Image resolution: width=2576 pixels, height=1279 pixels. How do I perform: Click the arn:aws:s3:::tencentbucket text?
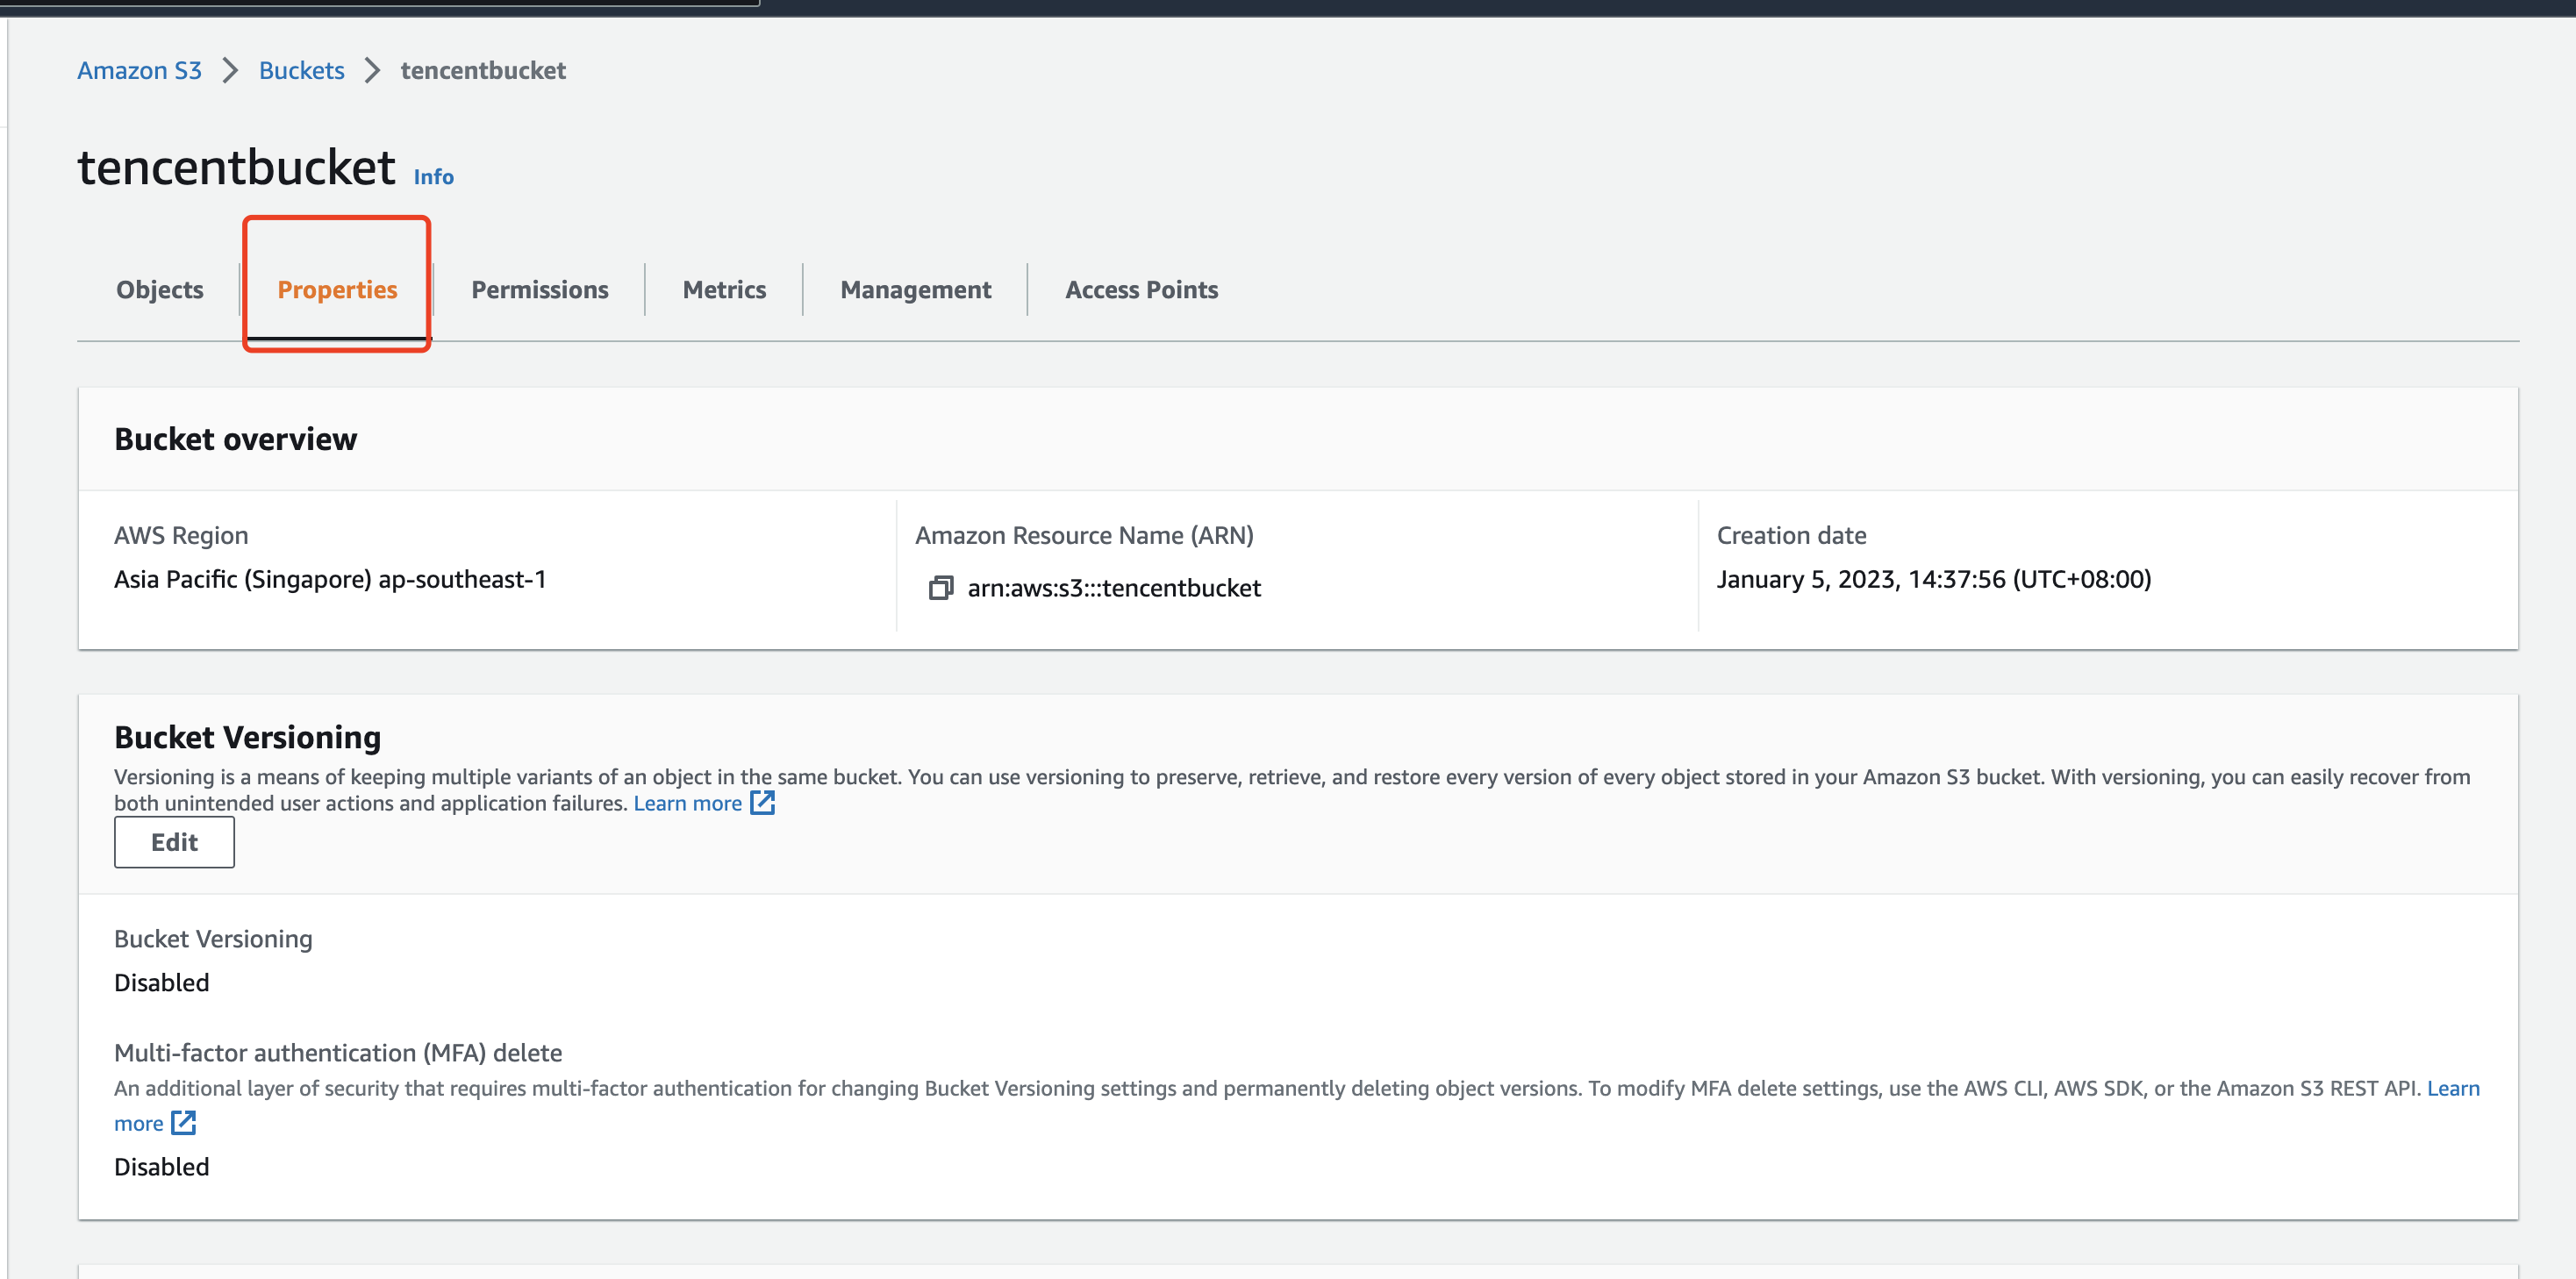point(1113,588)
